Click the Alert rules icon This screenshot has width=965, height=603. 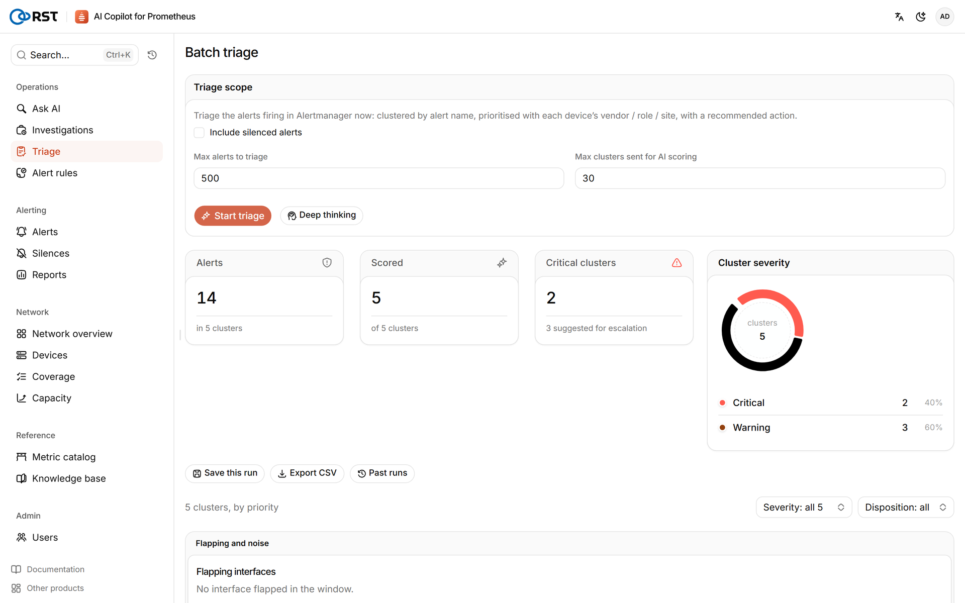[21, 173]
